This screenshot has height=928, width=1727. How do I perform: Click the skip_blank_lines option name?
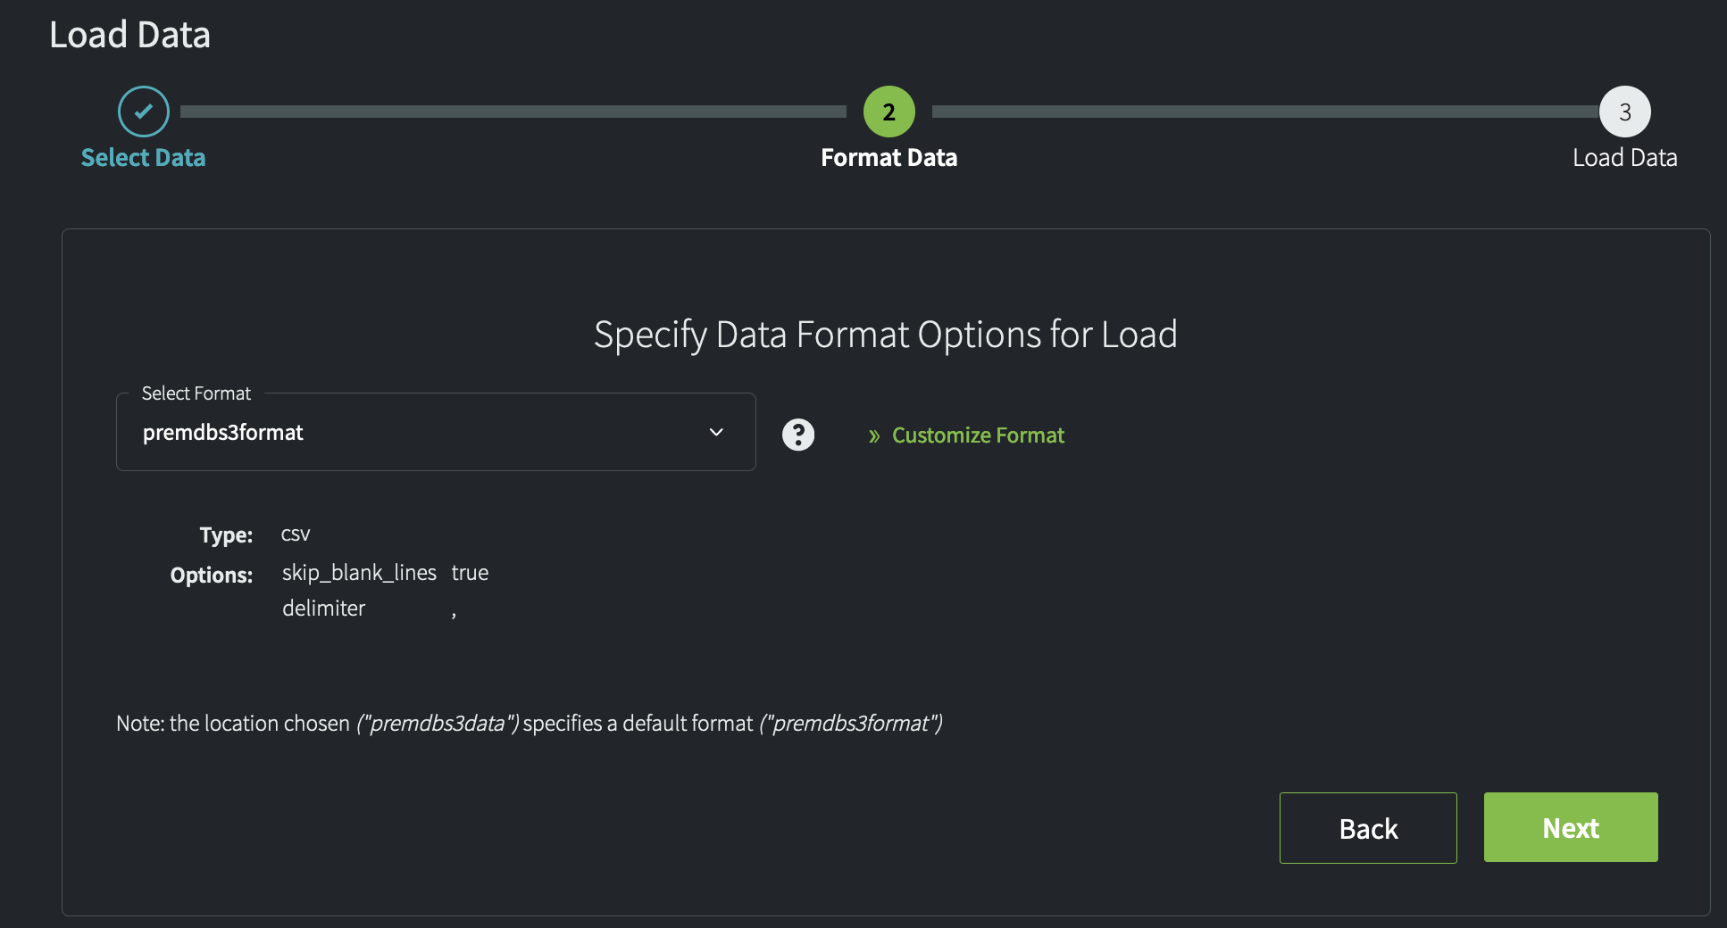click(359, 573)
